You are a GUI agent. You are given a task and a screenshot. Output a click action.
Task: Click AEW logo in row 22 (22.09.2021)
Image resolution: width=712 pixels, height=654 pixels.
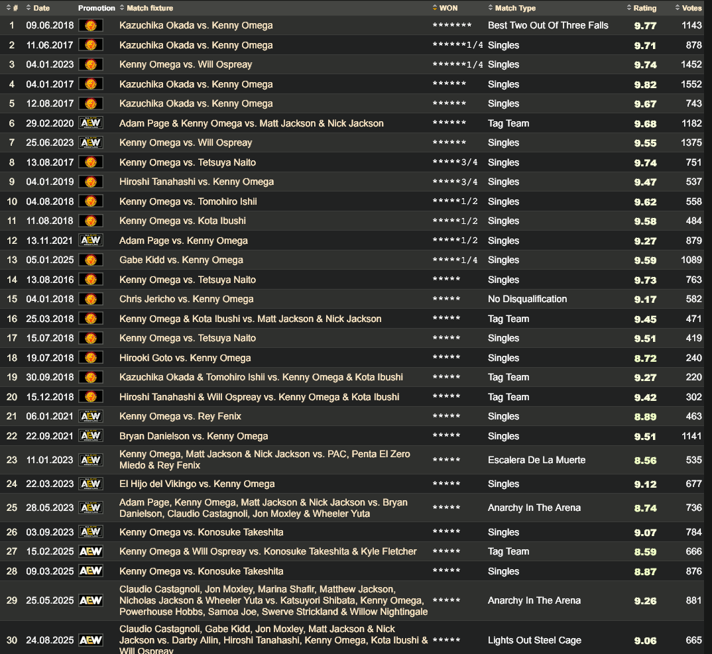(x=91, y=436)
